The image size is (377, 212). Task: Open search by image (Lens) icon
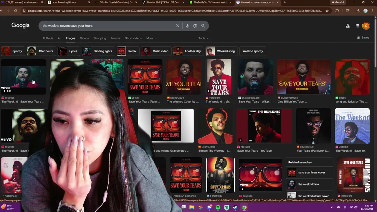click(x=195, y=26)
